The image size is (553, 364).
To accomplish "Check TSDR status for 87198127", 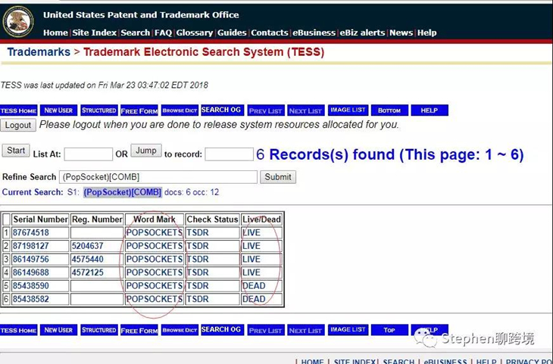I will (198, 246).
